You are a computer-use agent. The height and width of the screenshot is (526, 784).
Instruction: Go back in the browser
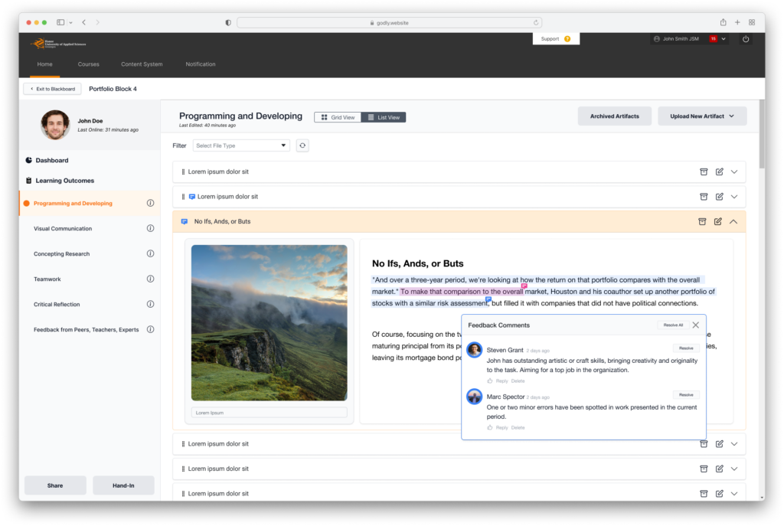(84, 22)
